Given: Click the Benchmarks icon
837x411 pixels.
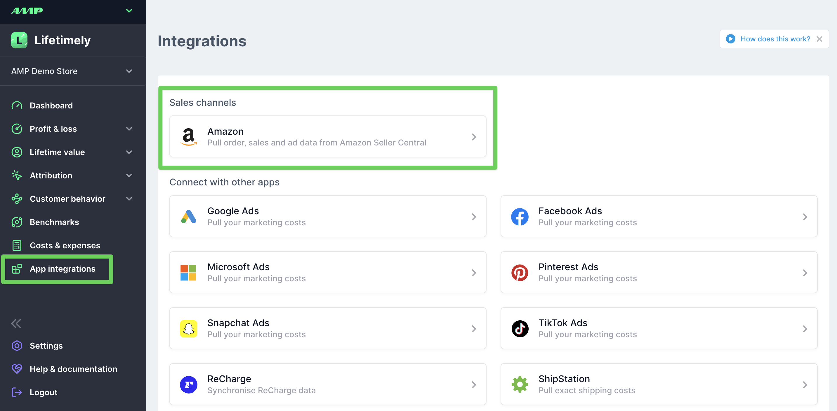Looking at the screenshot, I should 17,222.
